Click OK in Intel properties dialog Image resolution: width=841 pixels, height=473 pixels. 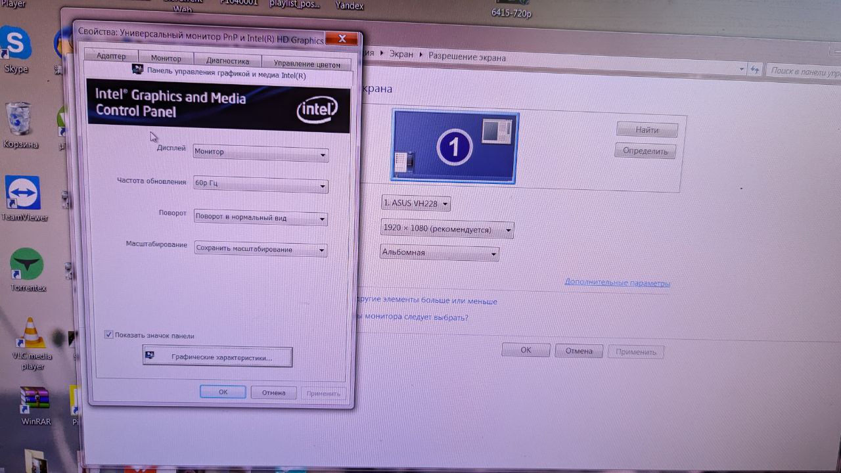(223, 392)
